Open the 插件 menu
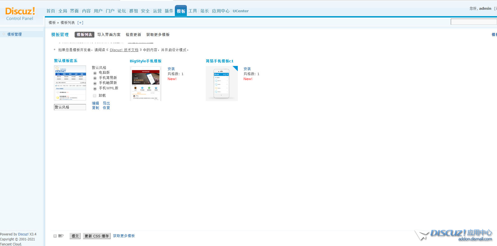 [x=169, y=11]
